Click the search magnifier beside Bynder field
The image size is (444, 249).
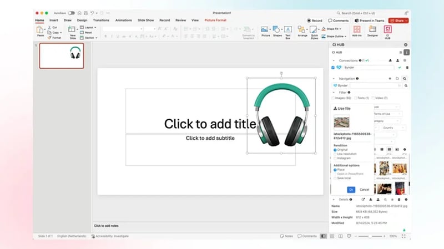pos(406,85)
